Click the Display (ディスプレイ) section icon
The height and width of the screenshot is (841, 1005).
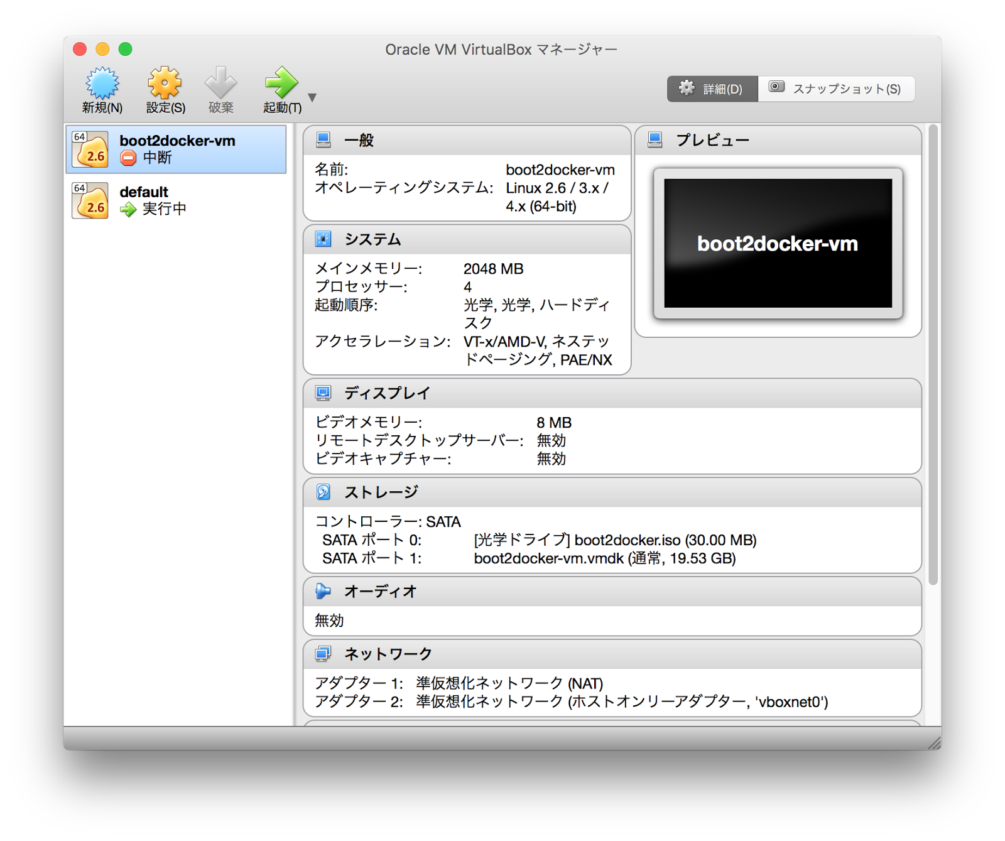[323, 393]
